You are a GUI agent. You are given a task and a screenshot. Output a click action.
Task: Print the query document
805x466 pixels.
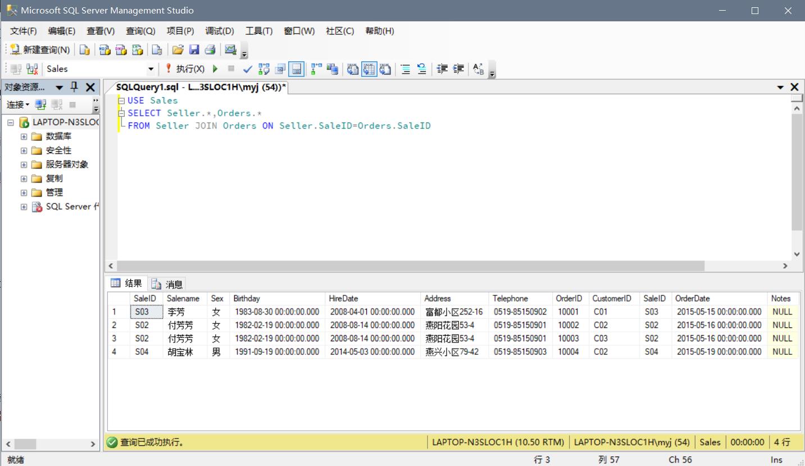point(211,50)
